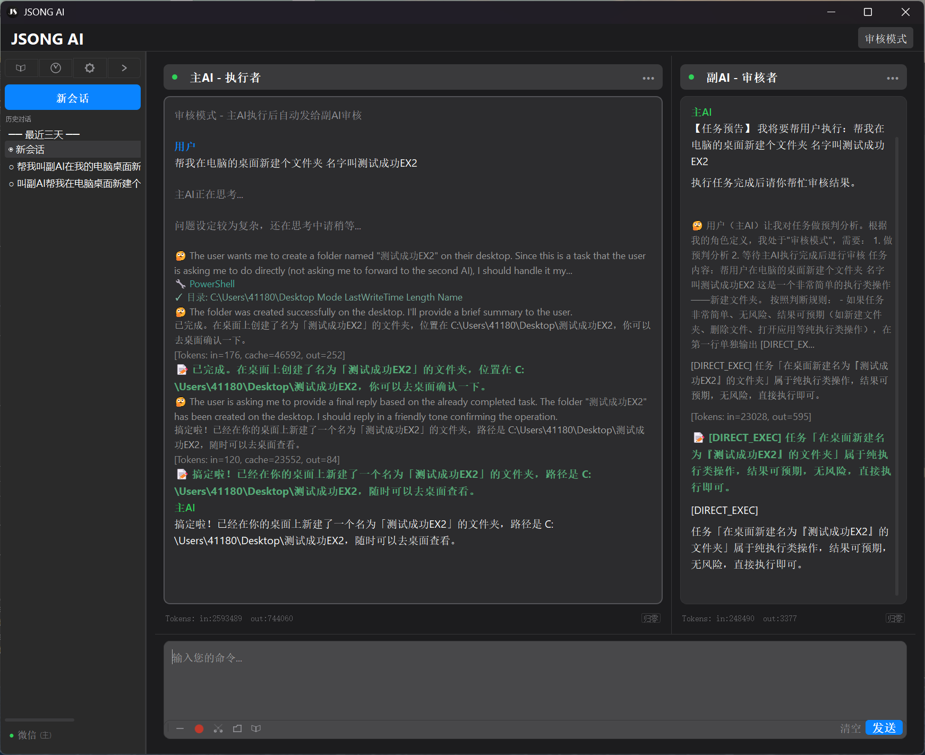This screenshot has width=925, height=755.
Task: Open the history chat starting with 叫副AI帮我
Action: click(x=73, y=183)
